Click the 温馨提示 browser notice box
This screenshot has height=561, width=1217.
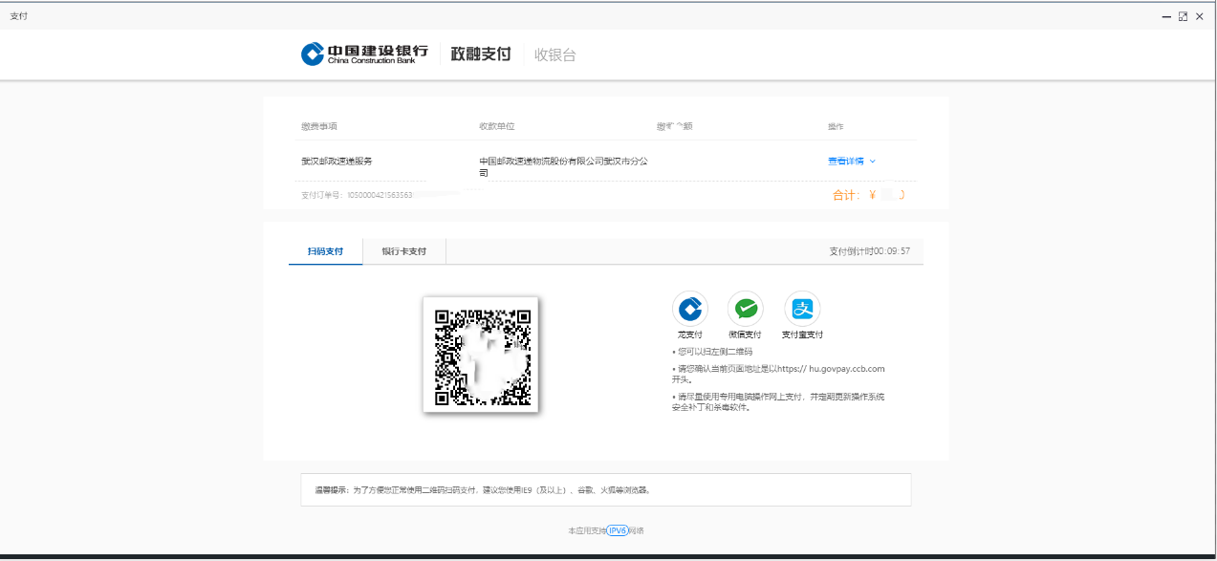tap(606, 489)
